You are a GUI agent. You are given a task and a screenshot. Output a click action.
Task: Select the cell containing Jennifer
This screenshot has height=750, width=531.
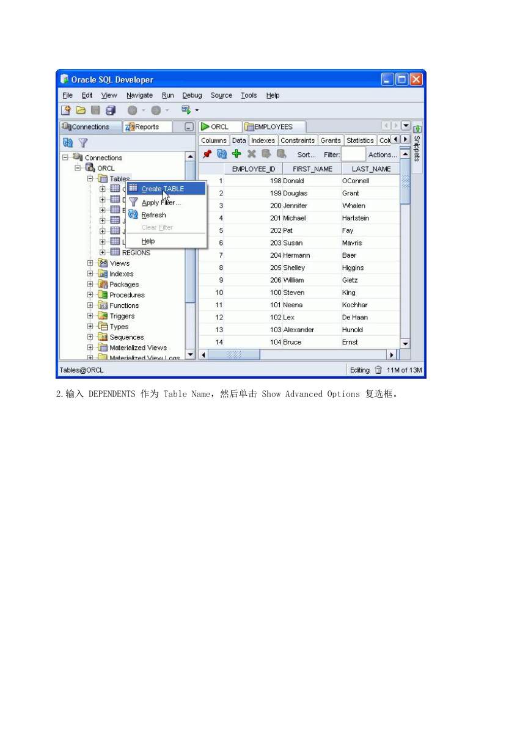pyautogui.click(x=312, y=206)
